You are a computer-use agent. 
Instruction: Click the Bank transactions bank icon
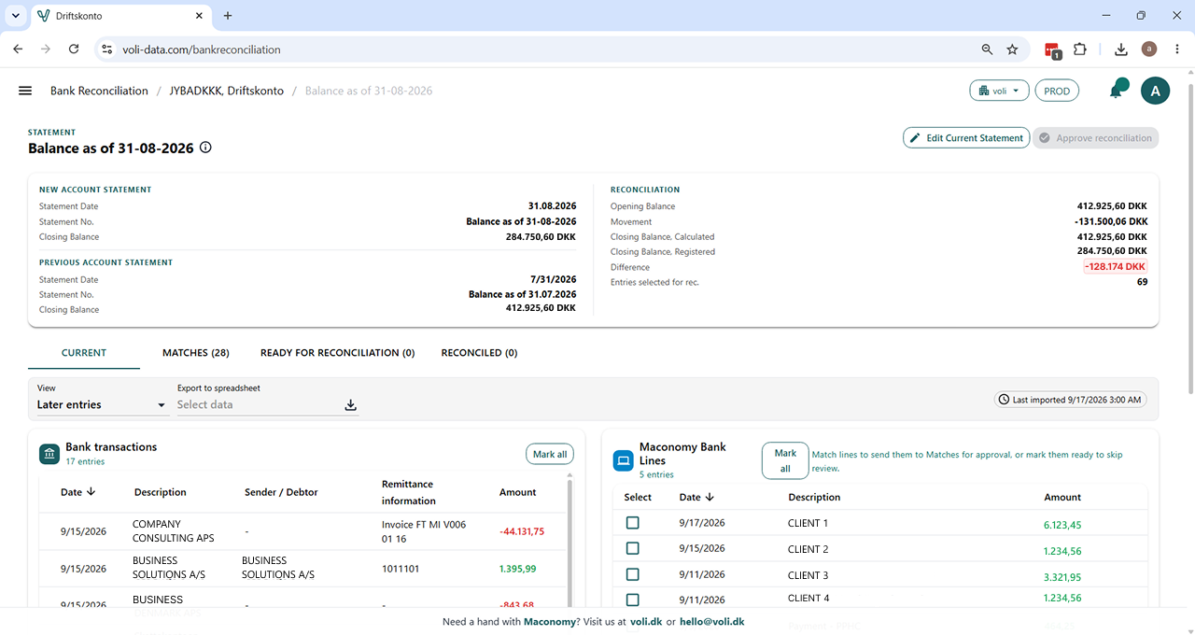(x=49, y=454)
